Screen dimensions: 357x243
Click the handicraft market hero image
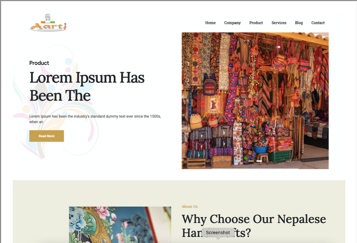pyautogui.click(x=255, y=100)
